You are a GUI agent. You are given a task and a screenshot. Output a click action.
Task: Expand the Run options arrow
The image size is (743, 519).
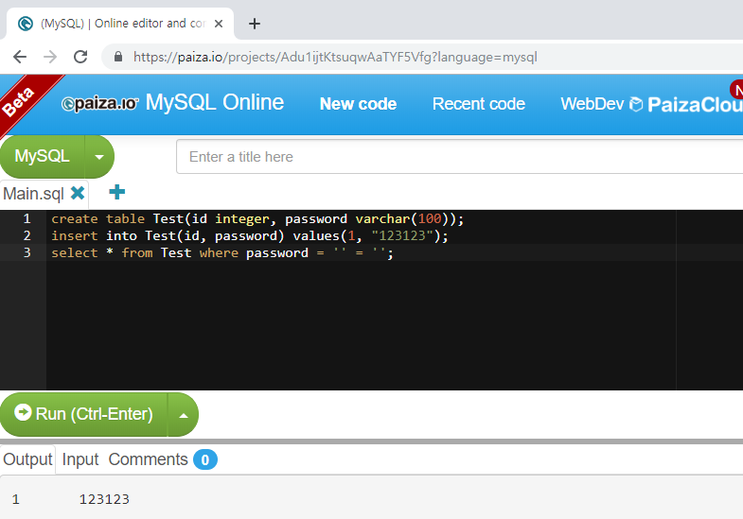click(x=184, y=415)
